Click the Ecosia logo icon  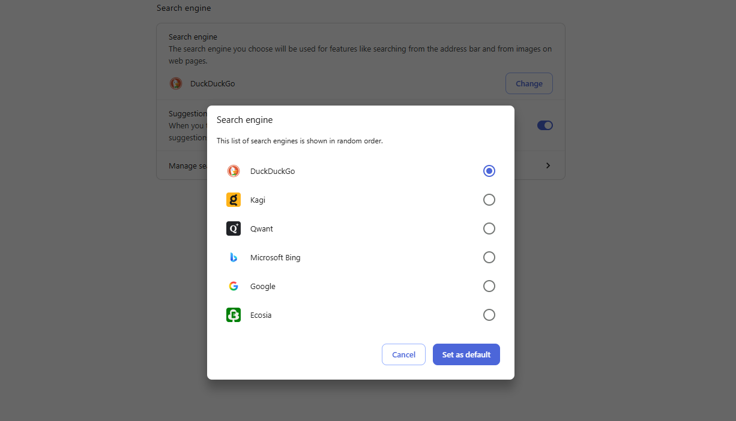234,315
